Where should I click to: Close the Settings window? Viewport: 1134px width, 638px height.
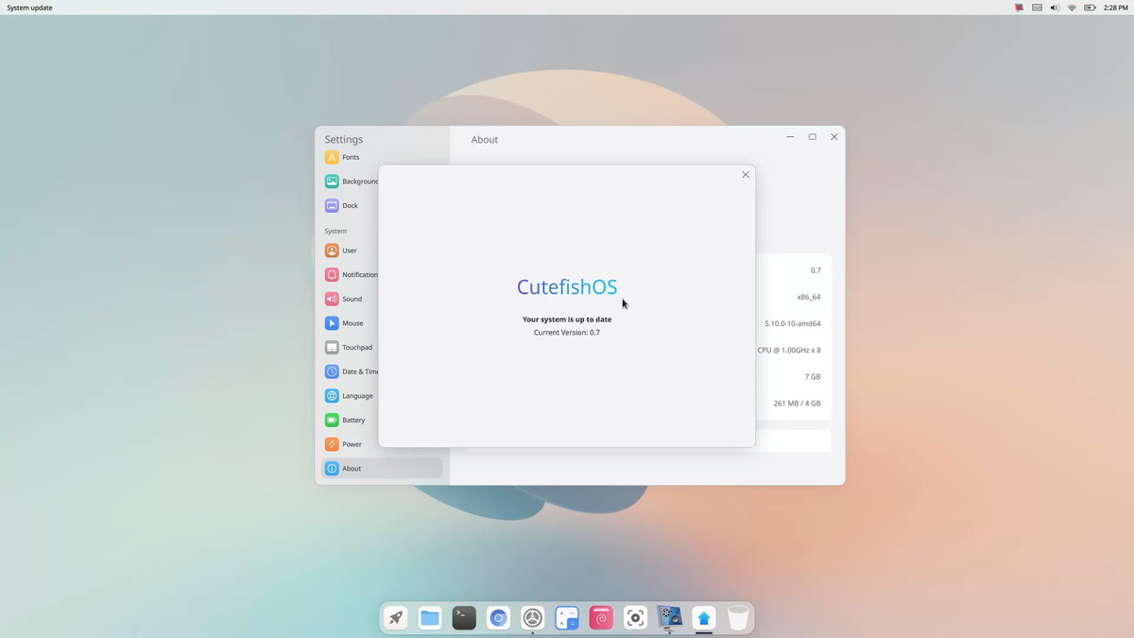[x=834, y=137]
